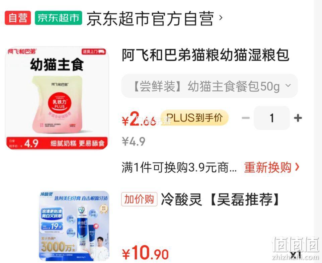Tap the green 京东超市 badge
This screenshot has width=322, height=263.
[x=58, y=18]
